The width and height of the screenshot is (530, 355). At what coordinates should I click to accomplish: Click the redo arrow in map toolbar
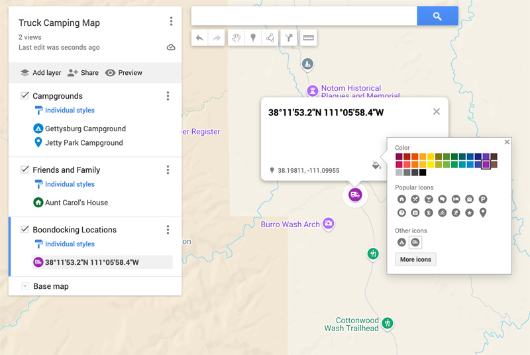217,38
